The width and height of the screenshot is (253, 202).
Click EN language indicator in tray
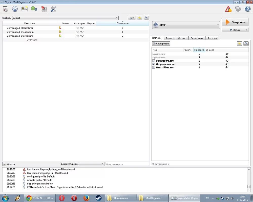(207, 198)
